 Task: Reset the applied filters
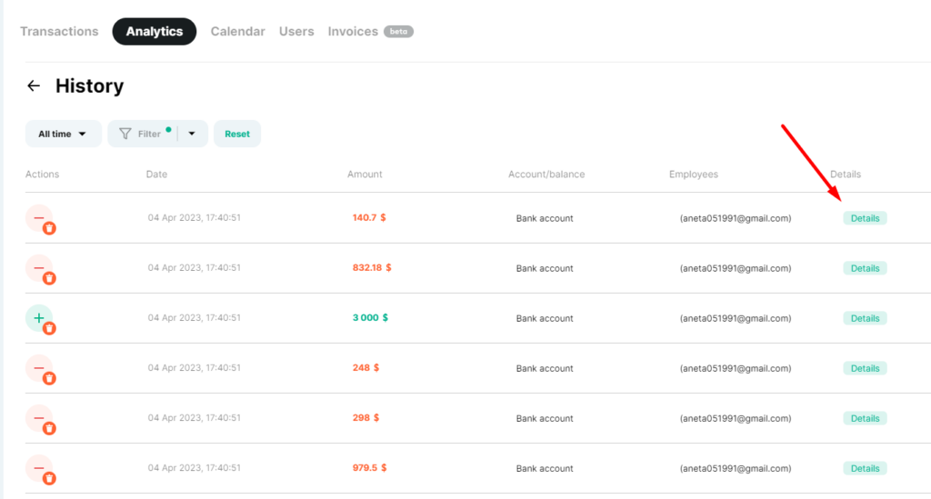click(x=237, y=135)
